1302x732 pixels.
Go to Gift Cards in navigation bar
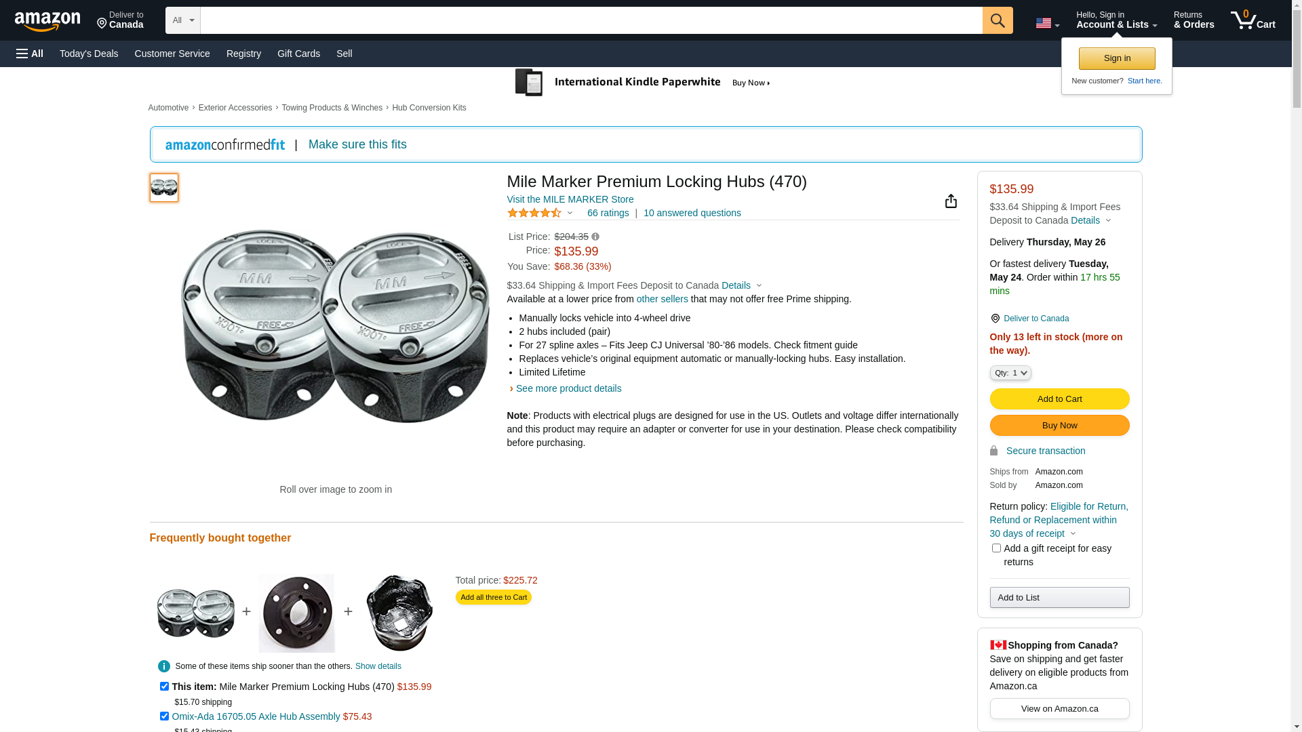[298, 54]
